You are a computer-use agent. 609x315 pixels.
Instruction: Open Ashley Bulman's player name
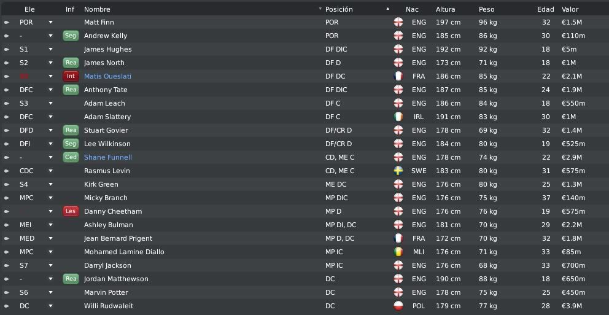pyautogui.click(x=109, y=225)
